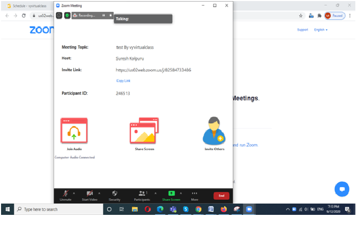Open the Participants panel
358x226 pixels.
(142, 196)
